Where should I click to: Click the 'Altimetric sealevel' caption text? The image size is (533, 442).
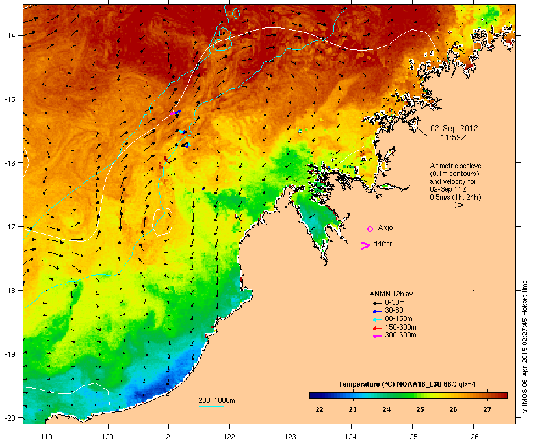(456, 166)
